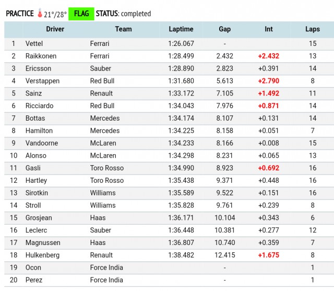
Task: Click driver name Perez
Action: click(x=34, y=280)
